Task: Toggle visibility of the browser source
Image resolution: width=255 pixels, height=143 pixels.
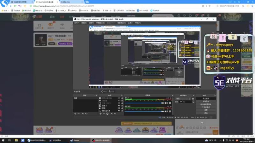Action: coord(119,100)
